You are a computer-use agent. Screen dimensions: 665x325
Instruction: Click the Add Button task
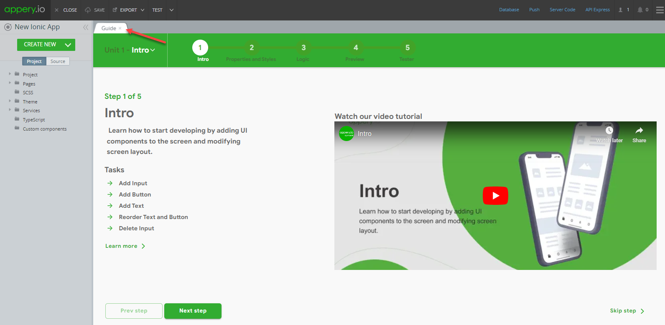tap(135, 194)
